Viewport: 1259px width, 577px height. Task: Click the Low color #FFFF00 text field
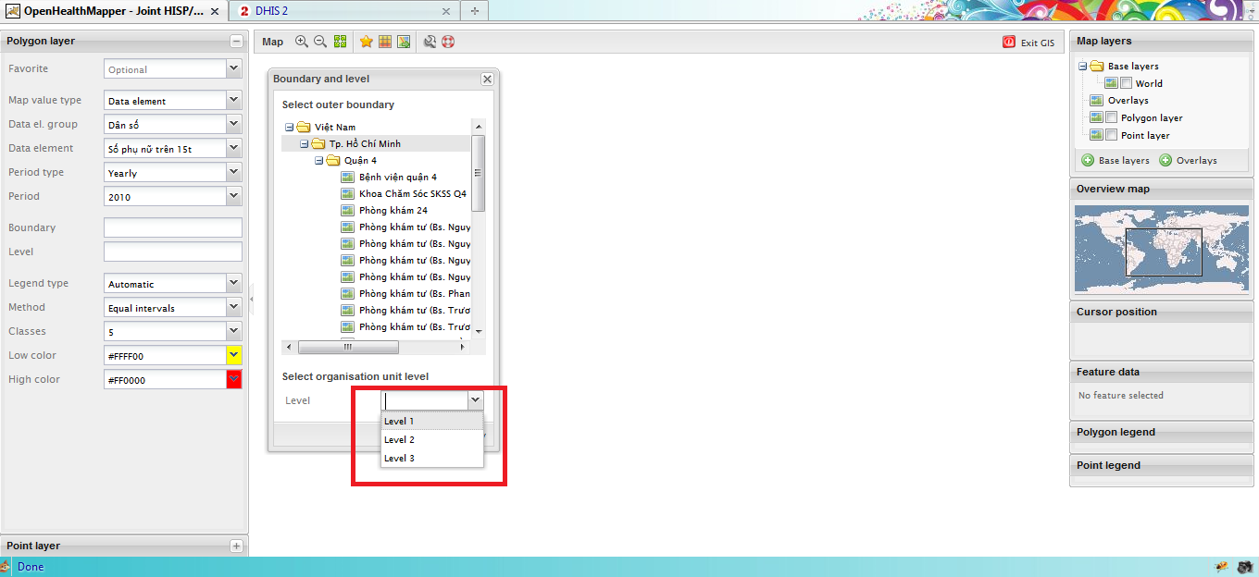[165, 355]
